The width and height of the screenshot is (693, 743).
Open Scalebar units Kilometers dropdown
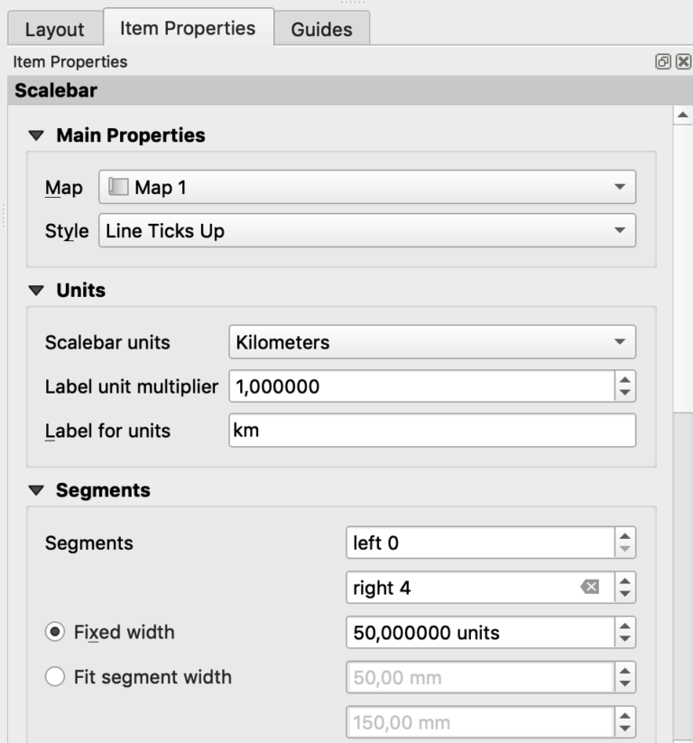432,341
